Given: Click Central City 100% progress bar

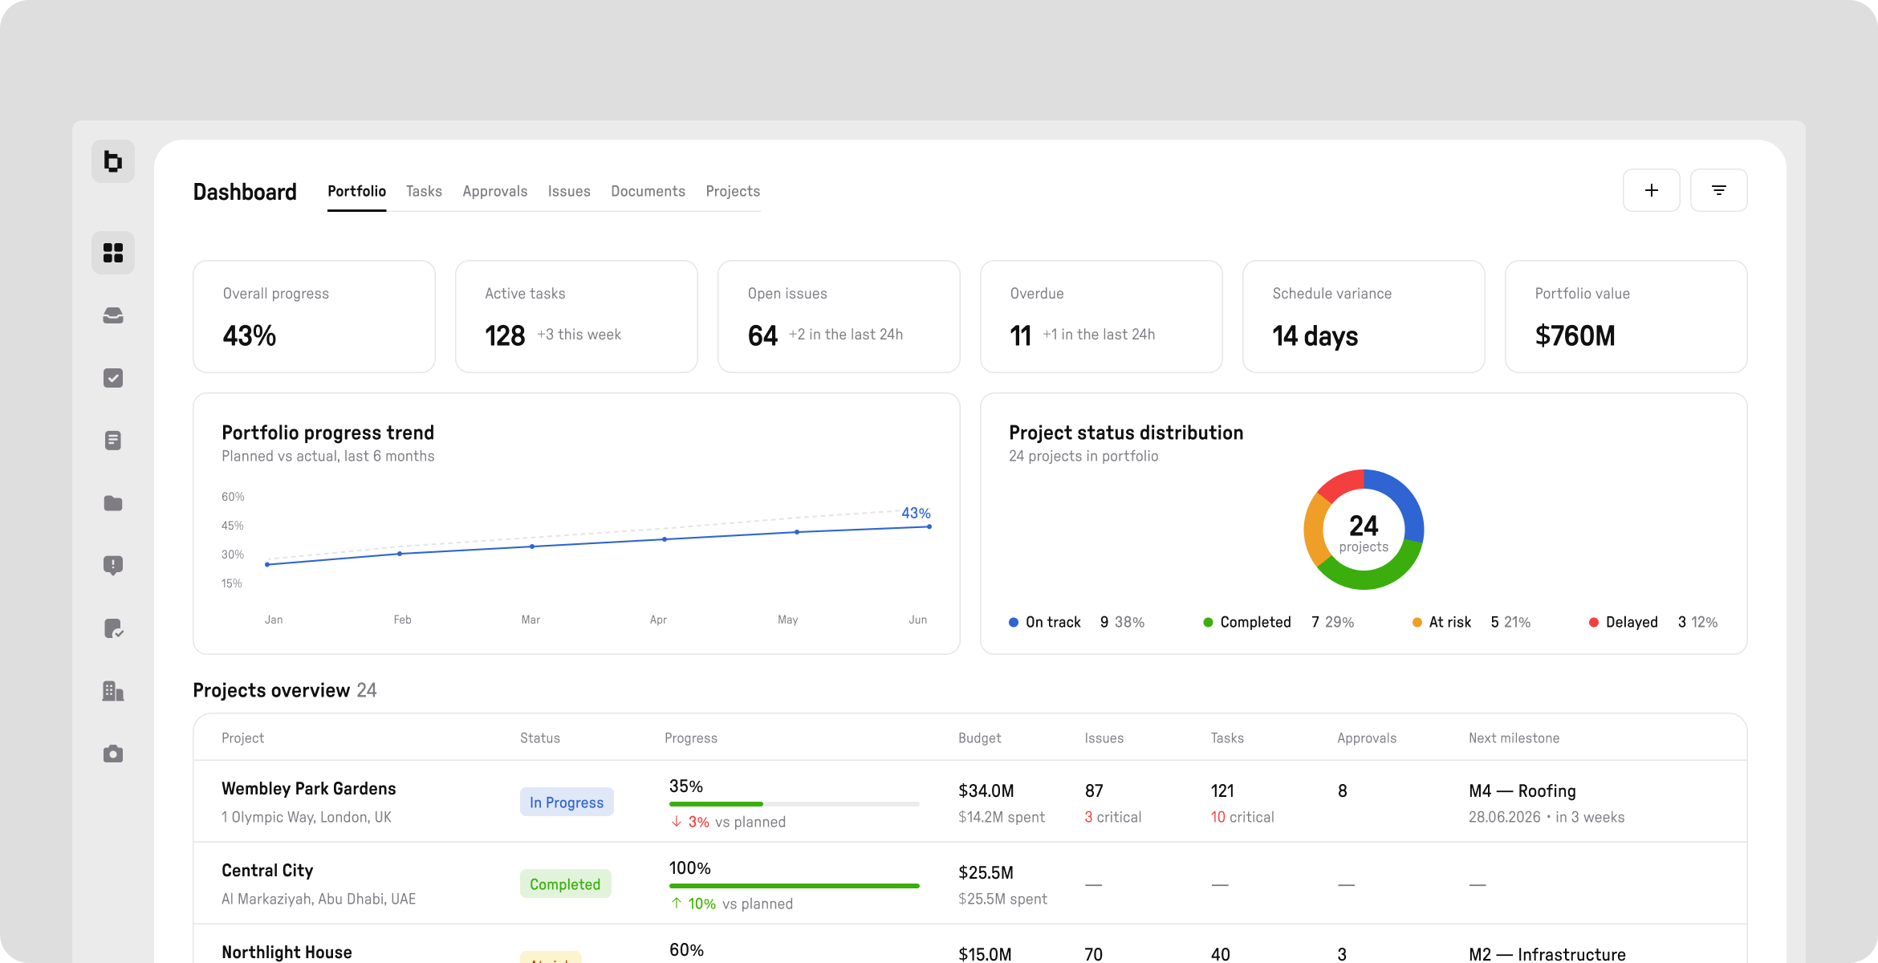Looking at the screenshot, I should (794, 885).
